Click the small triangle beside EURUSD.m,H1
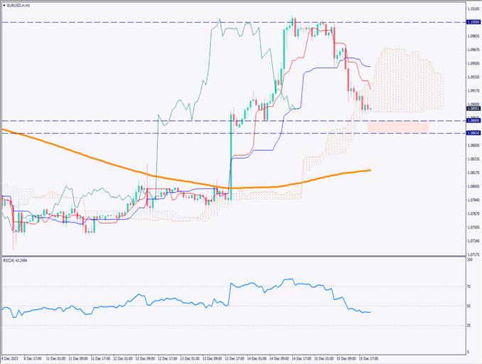 point(4,4)
